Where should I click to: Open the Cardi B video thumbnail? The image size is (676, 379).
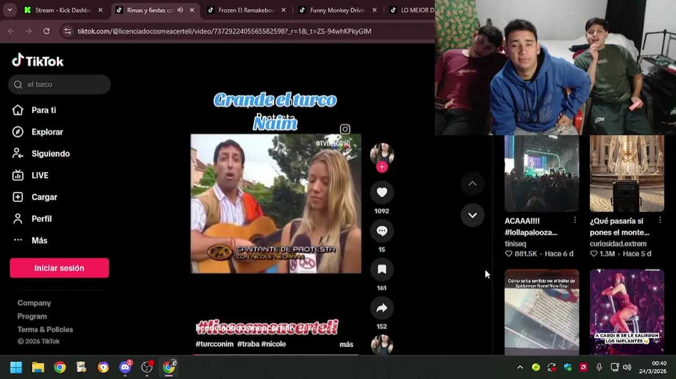pyautogui.click(x=627, y=313)
